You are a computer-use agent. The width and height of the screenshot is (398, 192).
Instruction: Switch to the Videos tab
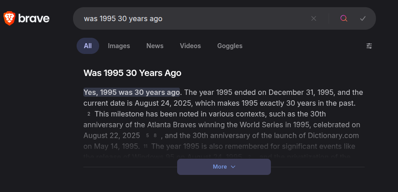click(x=190, y=46)
